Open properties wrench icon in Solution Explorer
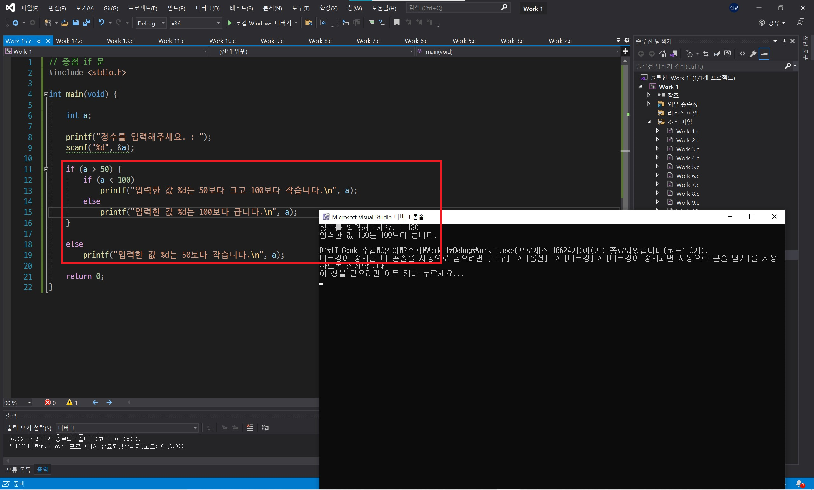 (x=753, y=53)
